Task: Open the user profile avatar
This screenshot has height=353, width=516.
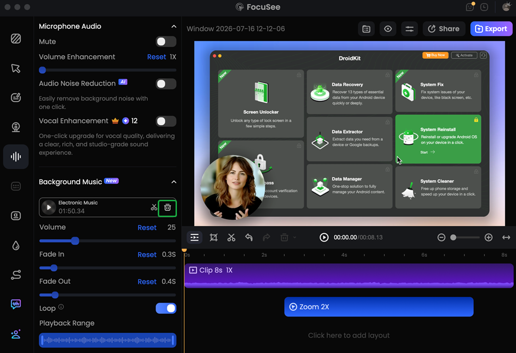Action: click(506, 7)
